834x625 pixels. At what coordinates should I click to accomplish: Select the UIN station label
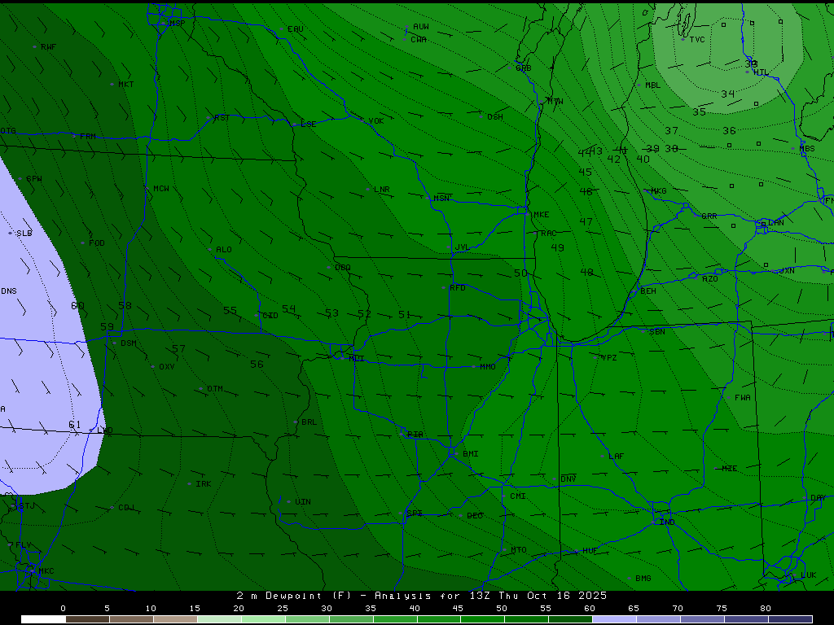[303, 501]
